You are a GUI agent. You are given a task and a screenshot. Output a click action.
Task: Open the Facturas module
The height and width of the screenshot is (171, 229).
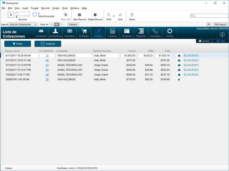pos(112,33)
